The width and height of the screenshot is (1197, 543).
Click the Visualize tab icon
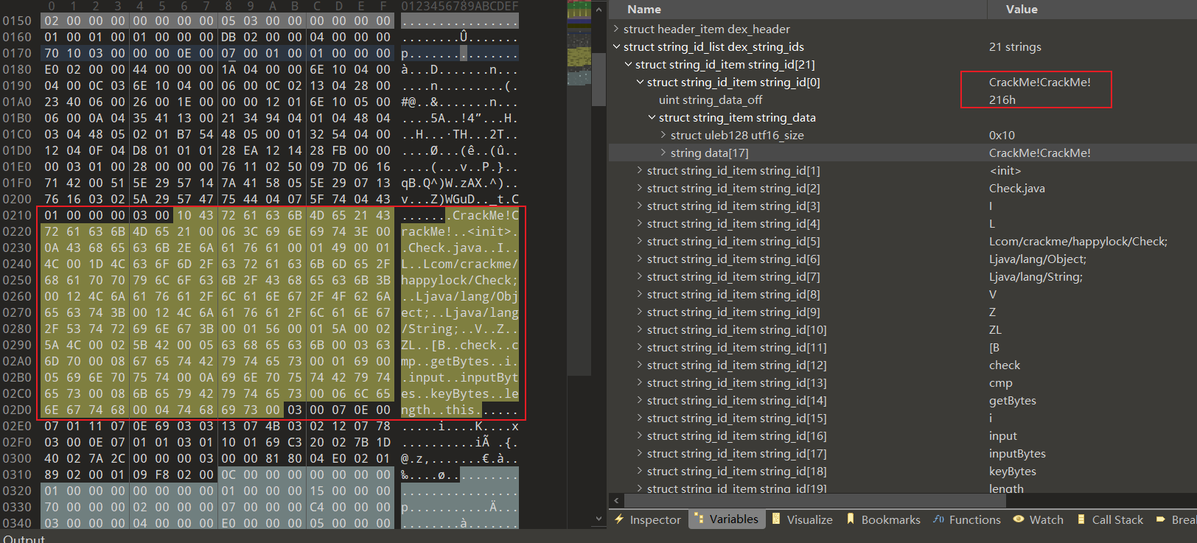tap(776, 519)
